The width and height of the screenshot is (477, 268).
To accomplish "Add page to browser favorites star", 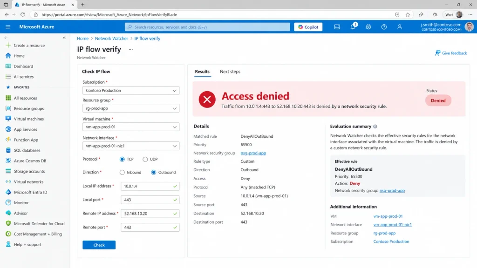I will (408, 14).
